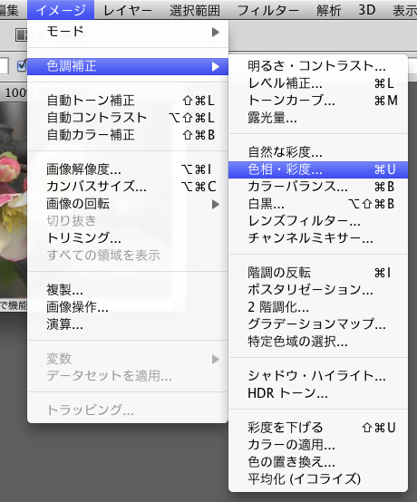Image resolution: width=417 pixels, height=502 pixels.
Task: Select レンズフィルター adjustment
Action: pos(318,221)
